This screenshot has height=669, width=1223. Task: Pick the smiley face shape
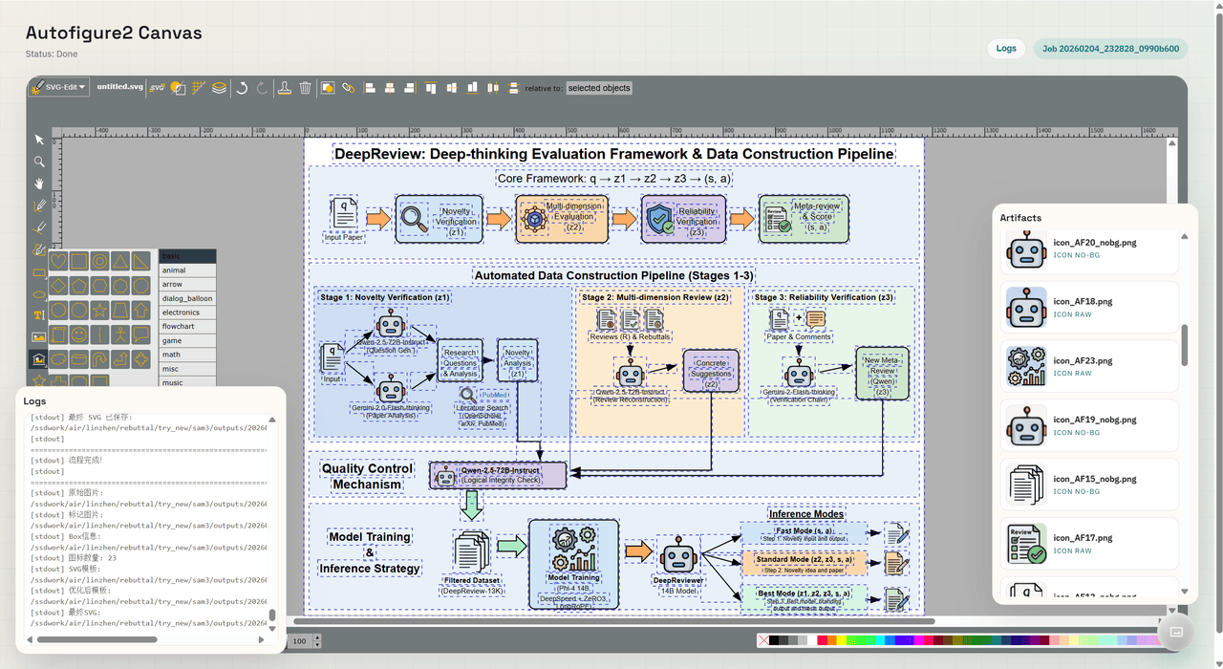[79, 335]
